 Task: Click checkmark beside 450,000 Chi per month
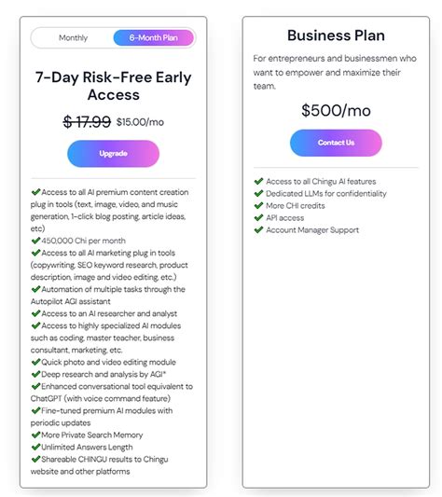pos(35,241)
